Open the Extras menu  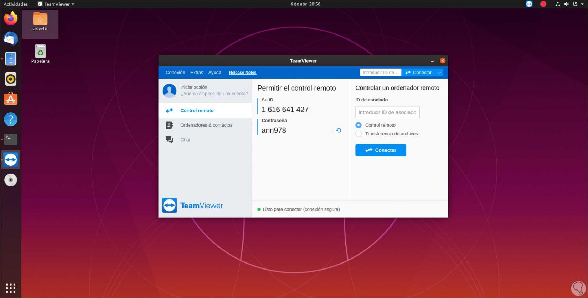point(197,73)
